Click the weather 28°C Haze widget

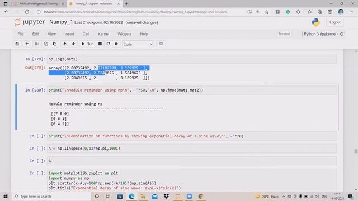tap(267, 196)
